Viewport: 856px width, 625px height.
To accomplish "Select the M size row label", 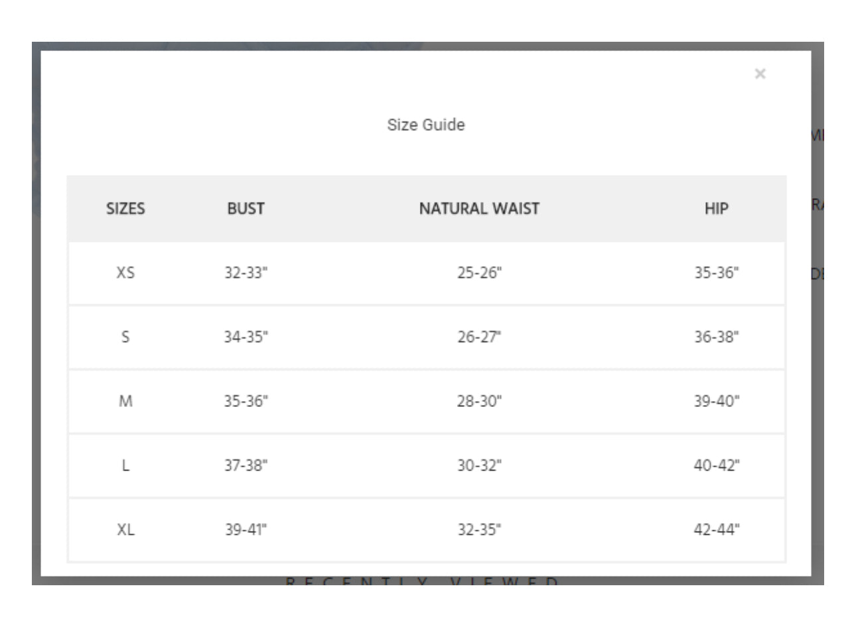I will 125,401.
